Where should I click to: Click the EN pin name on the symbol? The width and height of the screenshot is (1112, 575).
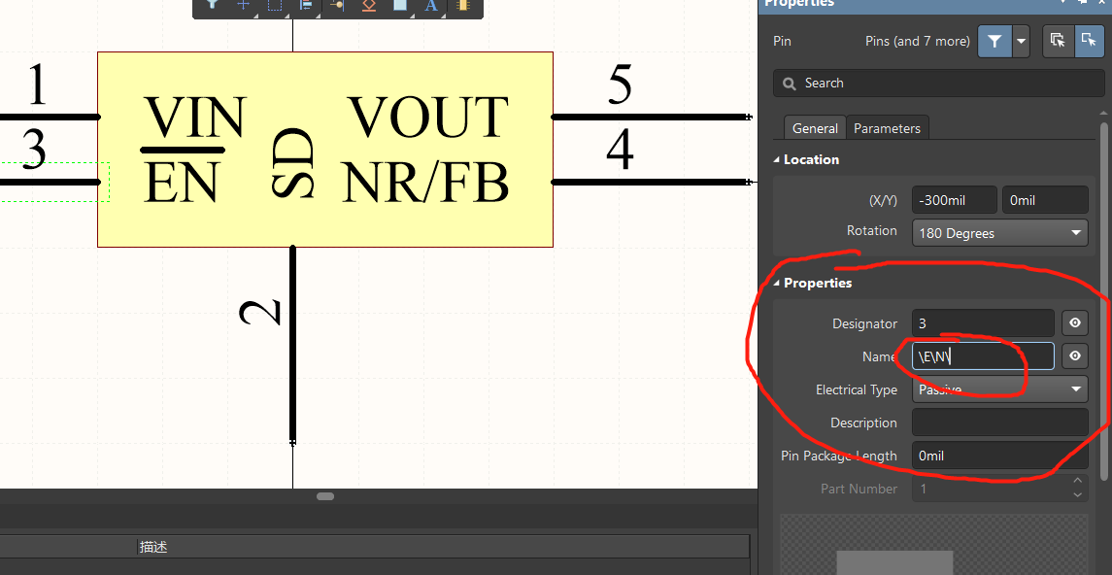coord(180,182)
